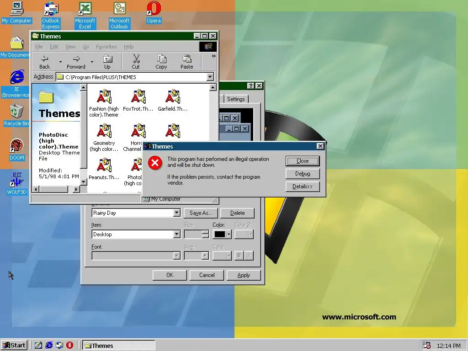Select the Garfield theme file
This screenshot has height=351, width=468.
(x=172, y=100)
